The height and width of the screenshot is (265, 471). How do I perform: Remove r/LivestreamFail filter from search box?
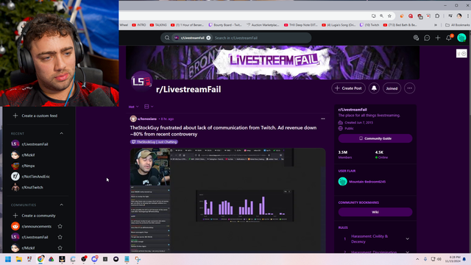tap(208, 38)
